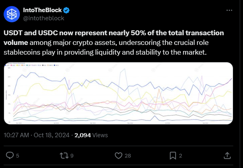
Task: Click the reply count 5
Action: pos(17,155)
